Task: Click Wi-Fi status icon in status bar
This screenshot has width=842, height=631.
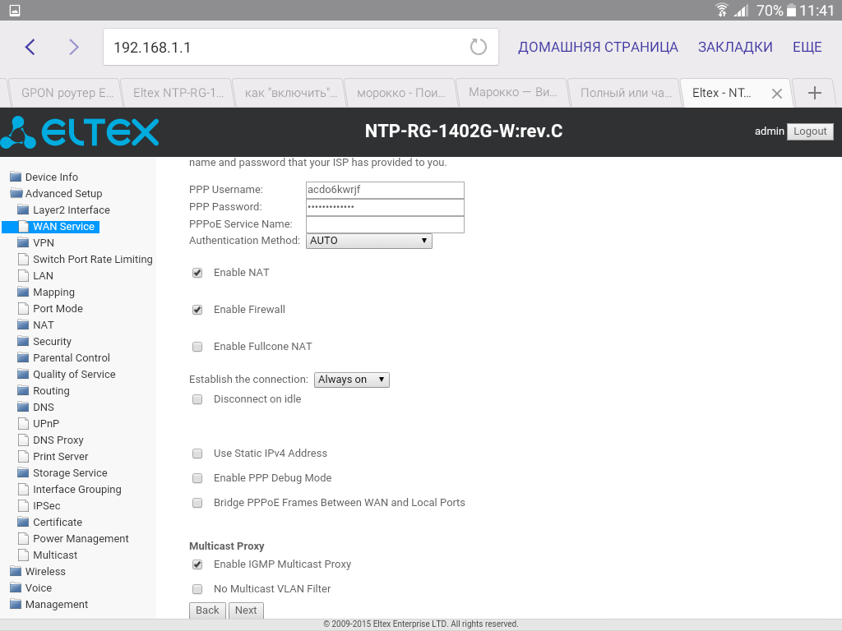Action: 722,10
